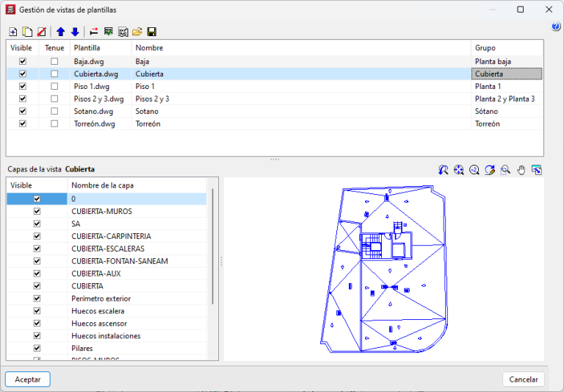The width and height of the screenshot is (564, 392).
Task: Uncheck Visible for Sotano.dwg
Action: (x=23, y=111)
